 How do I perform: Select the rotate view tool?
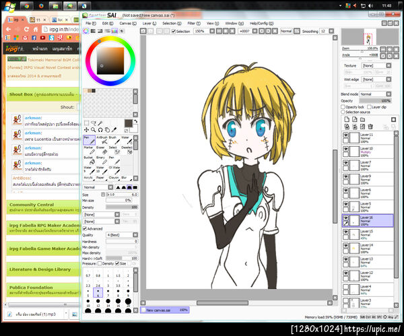pos(100,130)
